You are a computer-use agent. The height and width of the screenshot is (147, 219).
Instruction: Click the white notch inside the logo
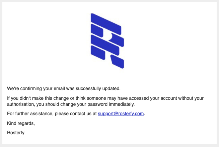click(x=111, y=36)
